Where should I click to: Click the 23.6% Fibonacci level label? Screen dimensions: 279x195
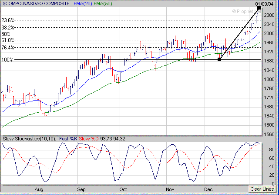point(8,20)
